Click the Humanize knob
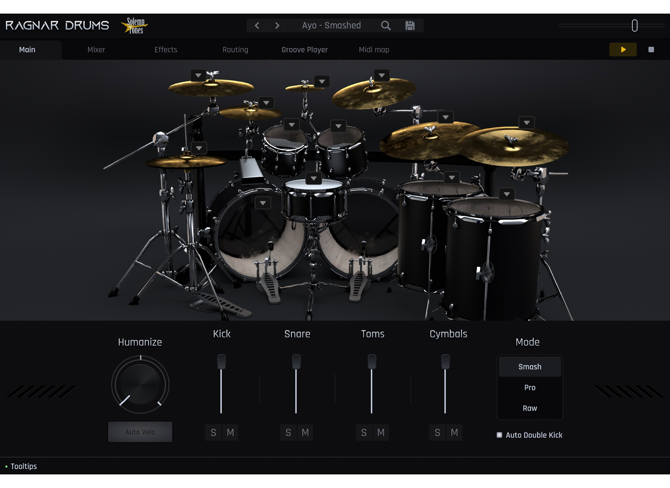 140,385
